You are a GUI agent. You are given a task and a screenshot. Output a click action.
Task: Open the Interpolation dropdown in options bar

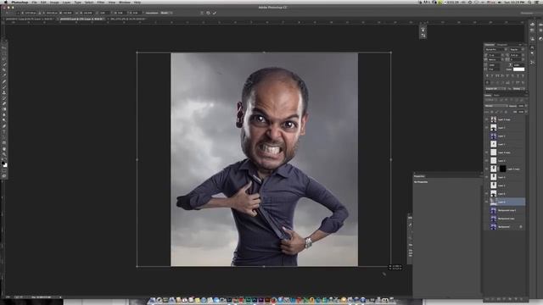tap(166, 13)
